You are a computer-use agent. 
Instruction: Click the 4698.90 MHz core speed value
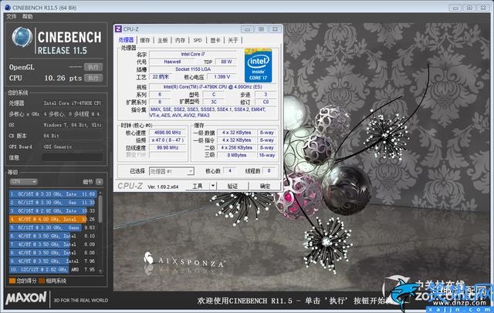167,133
